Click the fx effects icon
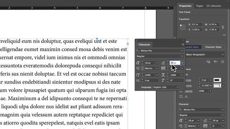The width and height of the screenshot is (230, 129). pyautogui.click(x=186, y=96)
